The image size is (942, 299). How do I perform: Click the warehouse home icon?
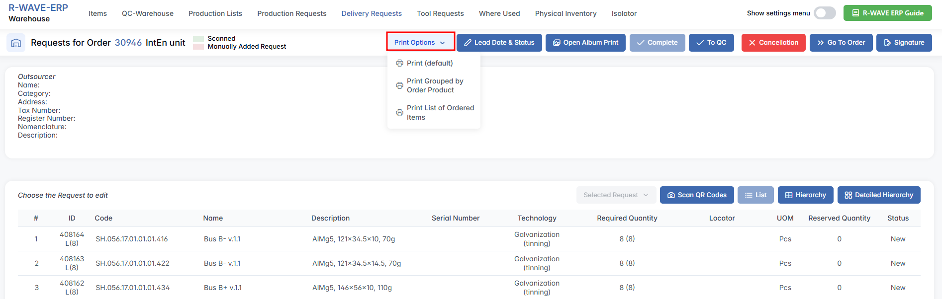pyautogui.click(x=16, y=43)
